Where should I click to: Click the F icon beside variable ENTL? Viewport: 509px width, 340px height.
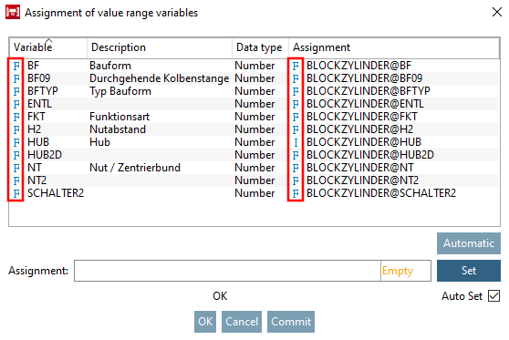click(16, 104)
